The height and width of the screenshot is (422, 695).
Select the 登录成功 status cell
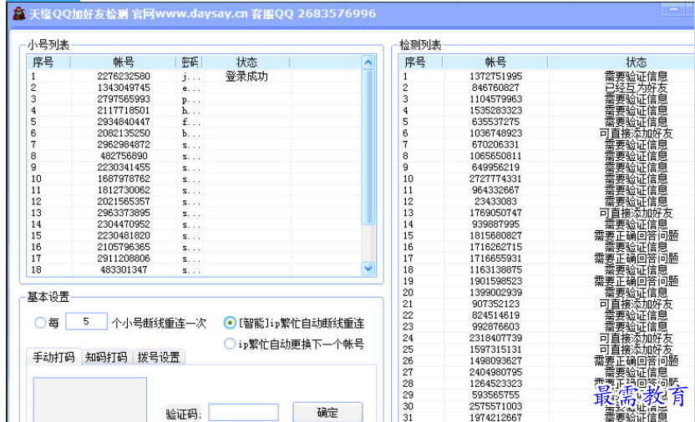246,76
